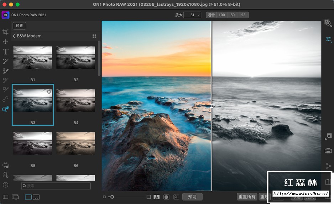Open the Edit sliders module icon
Viewport: 334px width, 204px height.
tap(328, 39)
